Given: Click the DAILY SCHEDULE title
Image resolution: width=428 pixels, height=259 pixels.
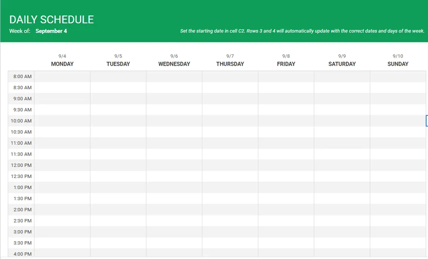Looking at the screenshot, I should click(51, 20).
